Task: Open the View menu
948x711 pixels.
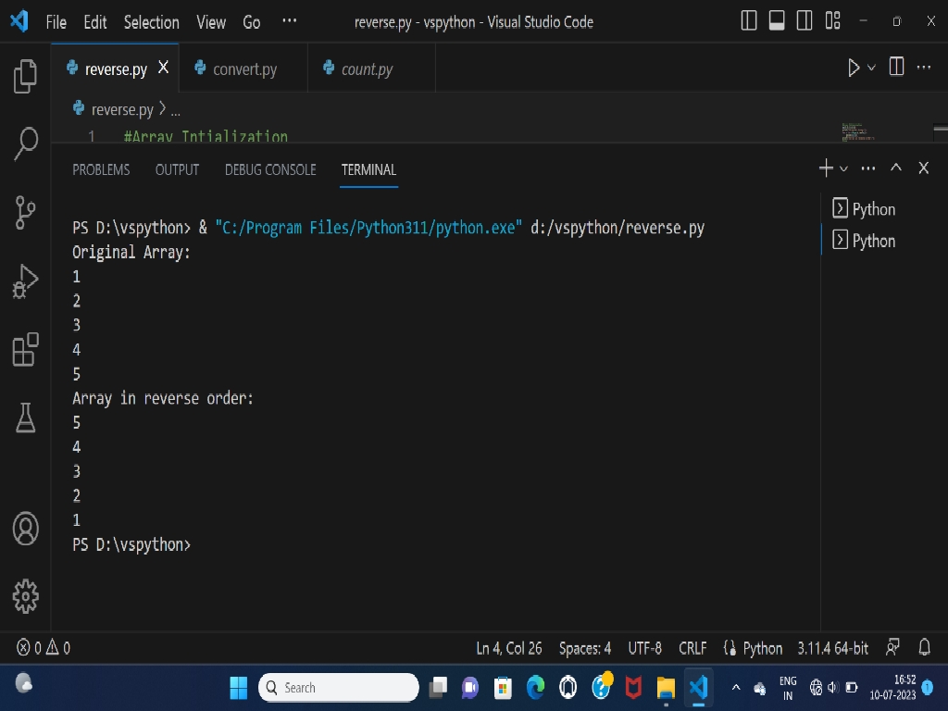Action: pyautogui.click(x=211, y=22)
